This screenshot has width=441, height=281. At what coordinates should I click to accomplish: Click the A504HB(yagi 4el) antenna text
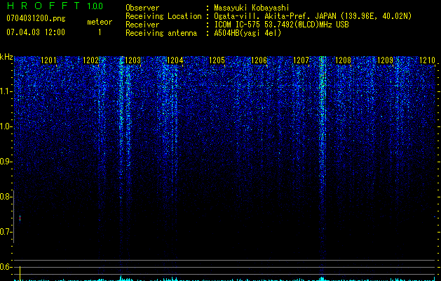(247, 33)
